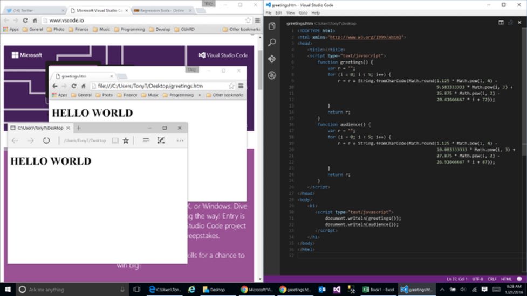Bookmark the vscode.io page with star icon
The width and height of the screenshot is (527, 296).
point(248,20)
